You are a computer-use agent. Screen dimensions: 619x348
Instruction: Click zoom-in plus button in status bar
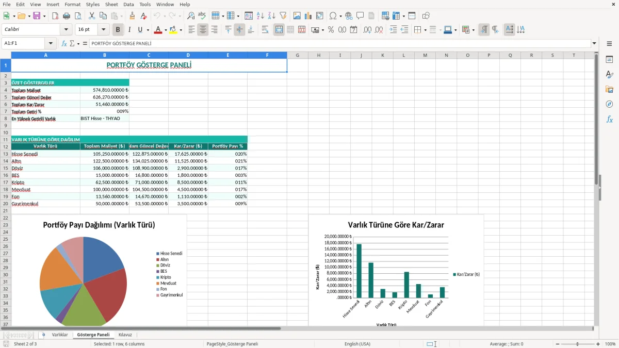(598, 344)
